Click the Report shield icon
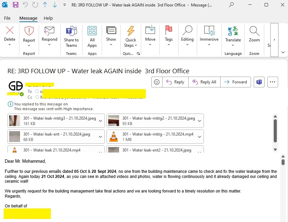 (29, 31)
